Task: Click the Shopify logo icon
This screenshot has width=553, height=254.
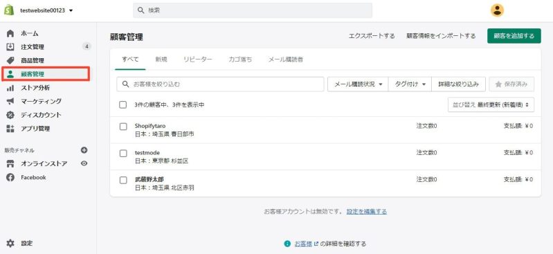Action: coord(9,10)
